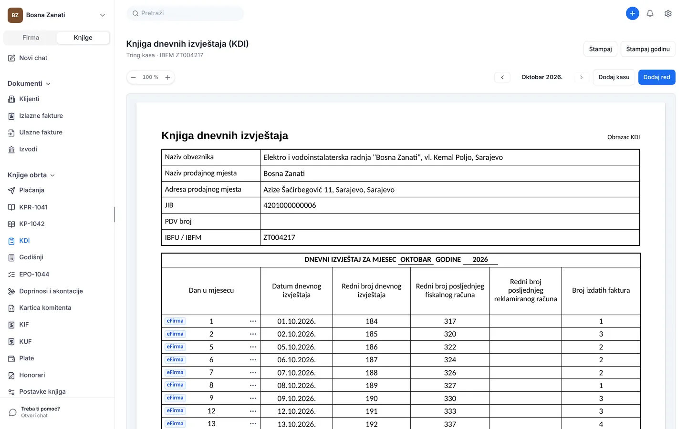
Task: Zoom out with the minus icon
Action: pos(134,77)
